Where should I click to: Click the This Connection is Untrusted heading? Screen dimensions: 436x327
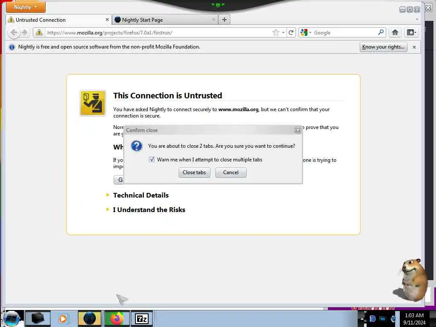(x=167, y=95)
